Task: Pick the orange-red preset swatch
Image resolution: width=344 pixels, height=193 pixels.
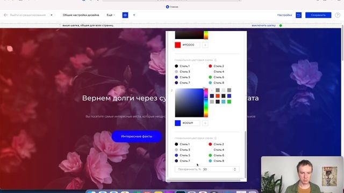Action: (x=218, y=96)
